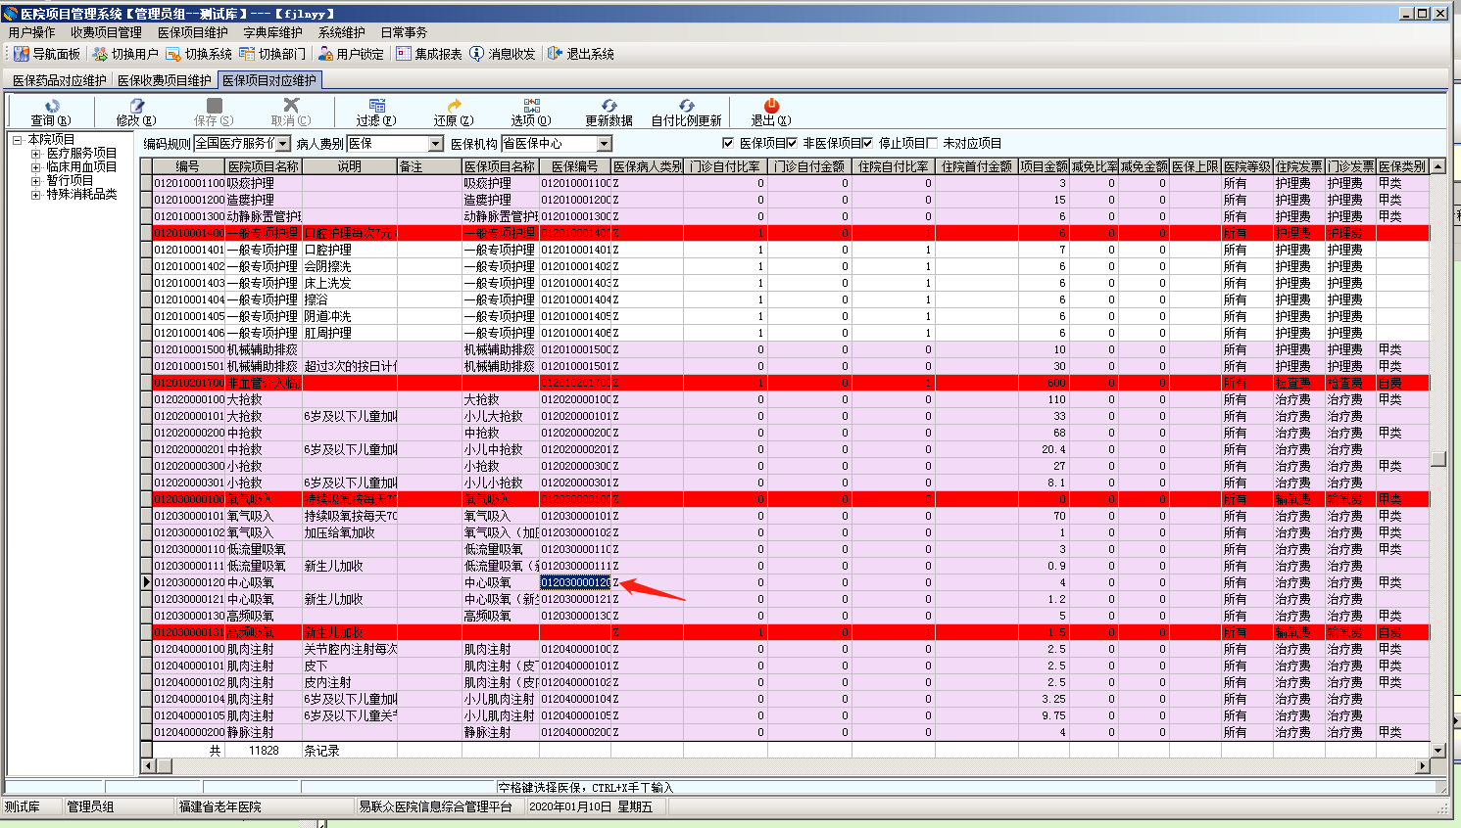1461x828 pixels.
Task: Expand the 特殊消耗品类 tree node
Action: pyautogui.click(x=36, y=195)
